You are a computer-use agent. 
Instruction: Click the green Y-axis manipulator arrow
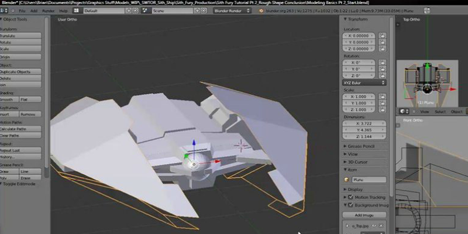pyautogui.click(x=186, y=156)
